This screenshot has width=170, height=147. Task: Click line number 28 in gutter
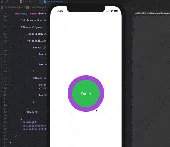5,14
